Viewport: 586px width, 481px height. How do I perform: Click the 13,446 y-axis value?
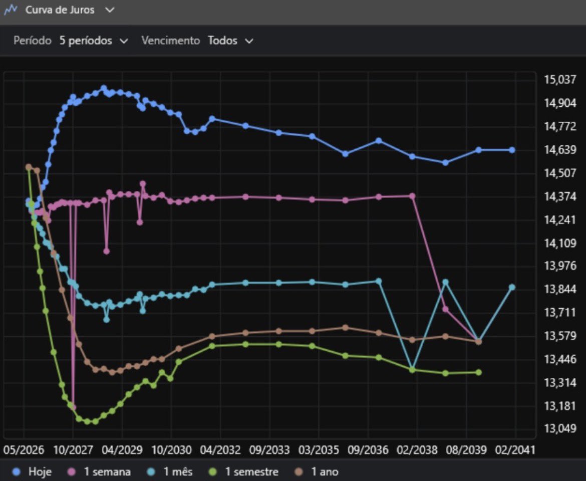(x=560, y=359)
